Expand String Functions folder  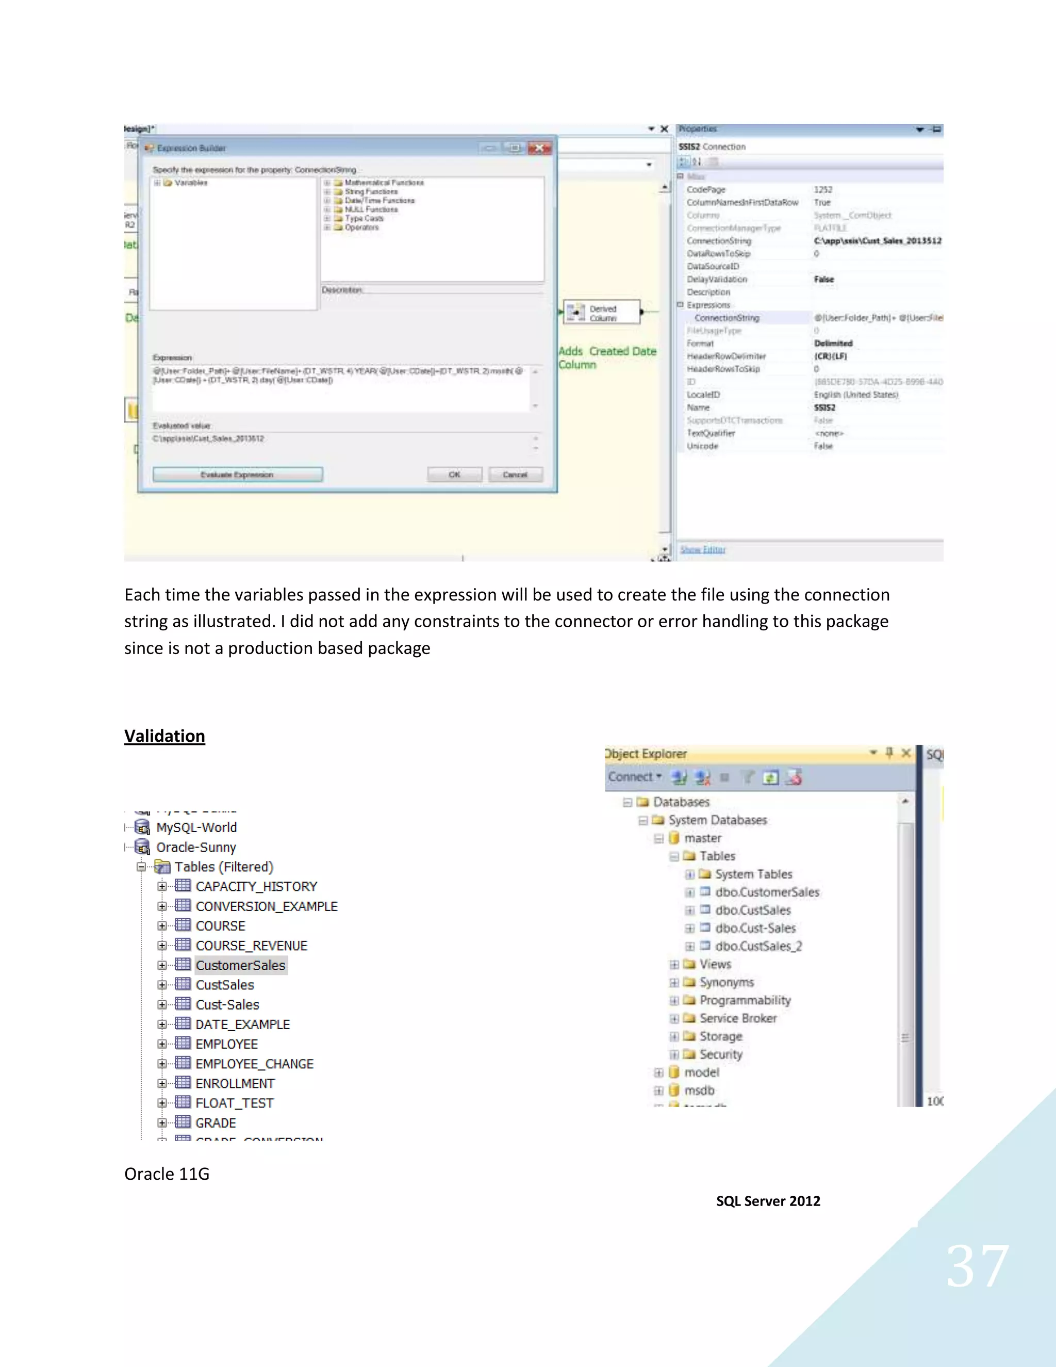pyautogui.click(x=326, y=191)
